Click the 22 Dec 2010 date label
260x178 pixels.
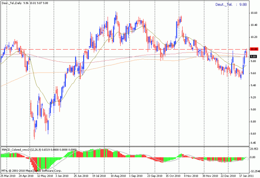(x=228, y=176)
